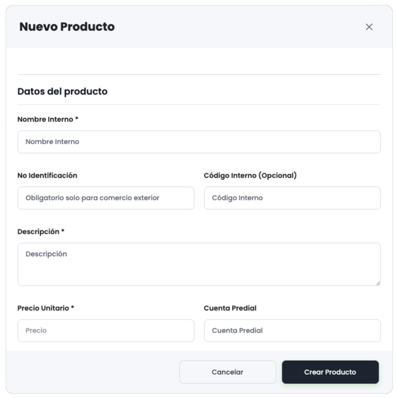The height and width of the screenshot is (398, 398).
Task: Click the 'No Identificación' field label
Action: pos(47,175)
